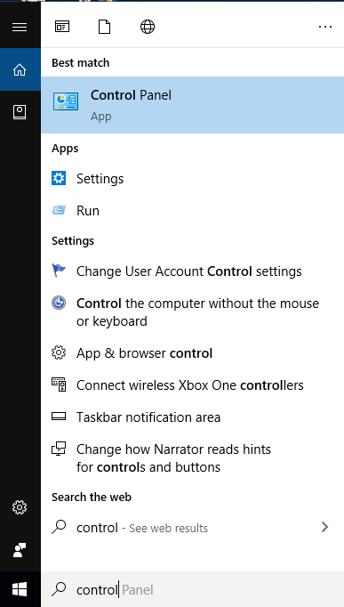344x607 pixels.
Task: Expand the hamburger menu in sidebar
Action: (x=20, y=27)
